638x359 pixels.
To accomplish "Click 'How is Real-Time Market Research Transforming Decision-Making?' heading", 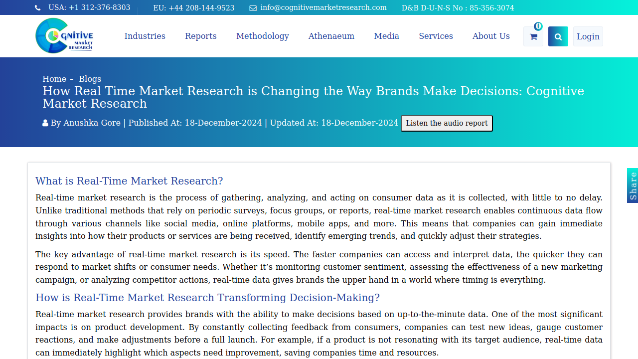I will (x=207, y=298).
